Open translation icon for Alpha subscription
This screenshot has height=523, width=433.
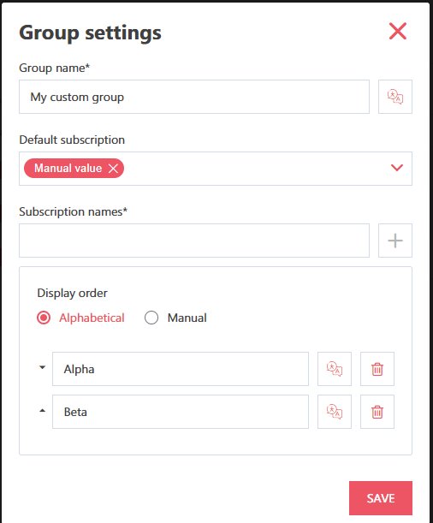point(335,369)
